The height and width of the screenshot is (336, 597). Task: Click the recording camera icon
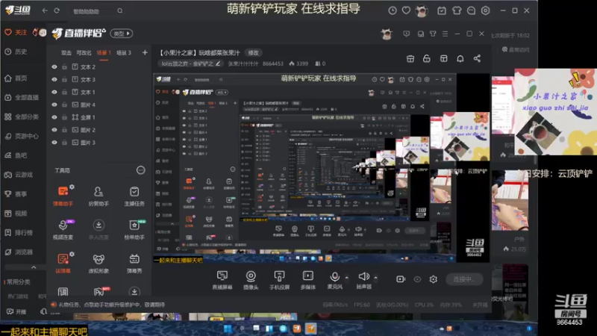(x=401, y=279)
